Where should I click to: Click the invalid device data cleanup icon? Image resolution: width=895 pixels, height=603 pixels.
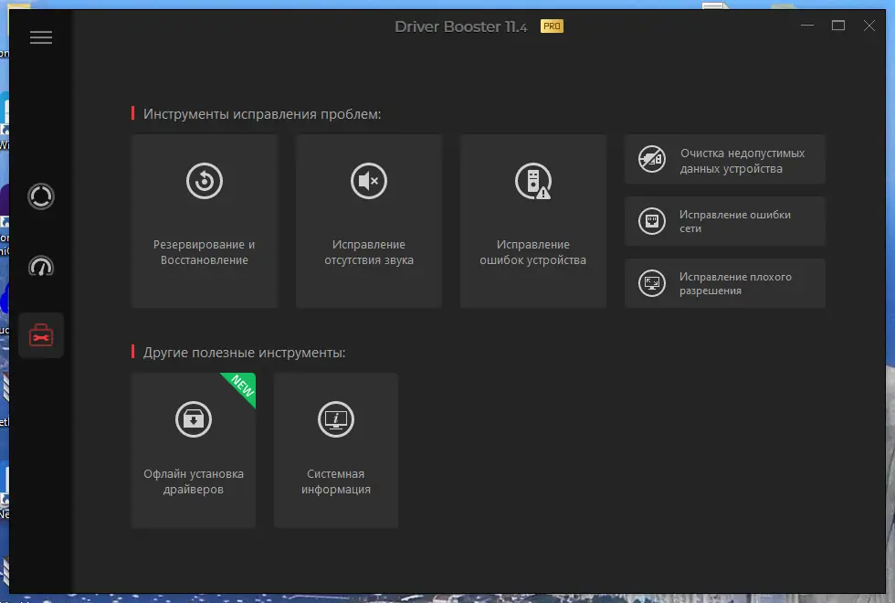click(x=652, y=159)
